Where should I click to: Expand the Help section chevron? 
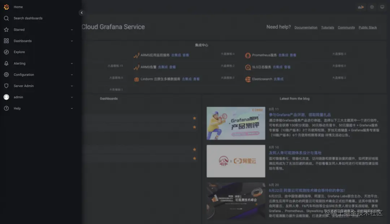point(71,108)
